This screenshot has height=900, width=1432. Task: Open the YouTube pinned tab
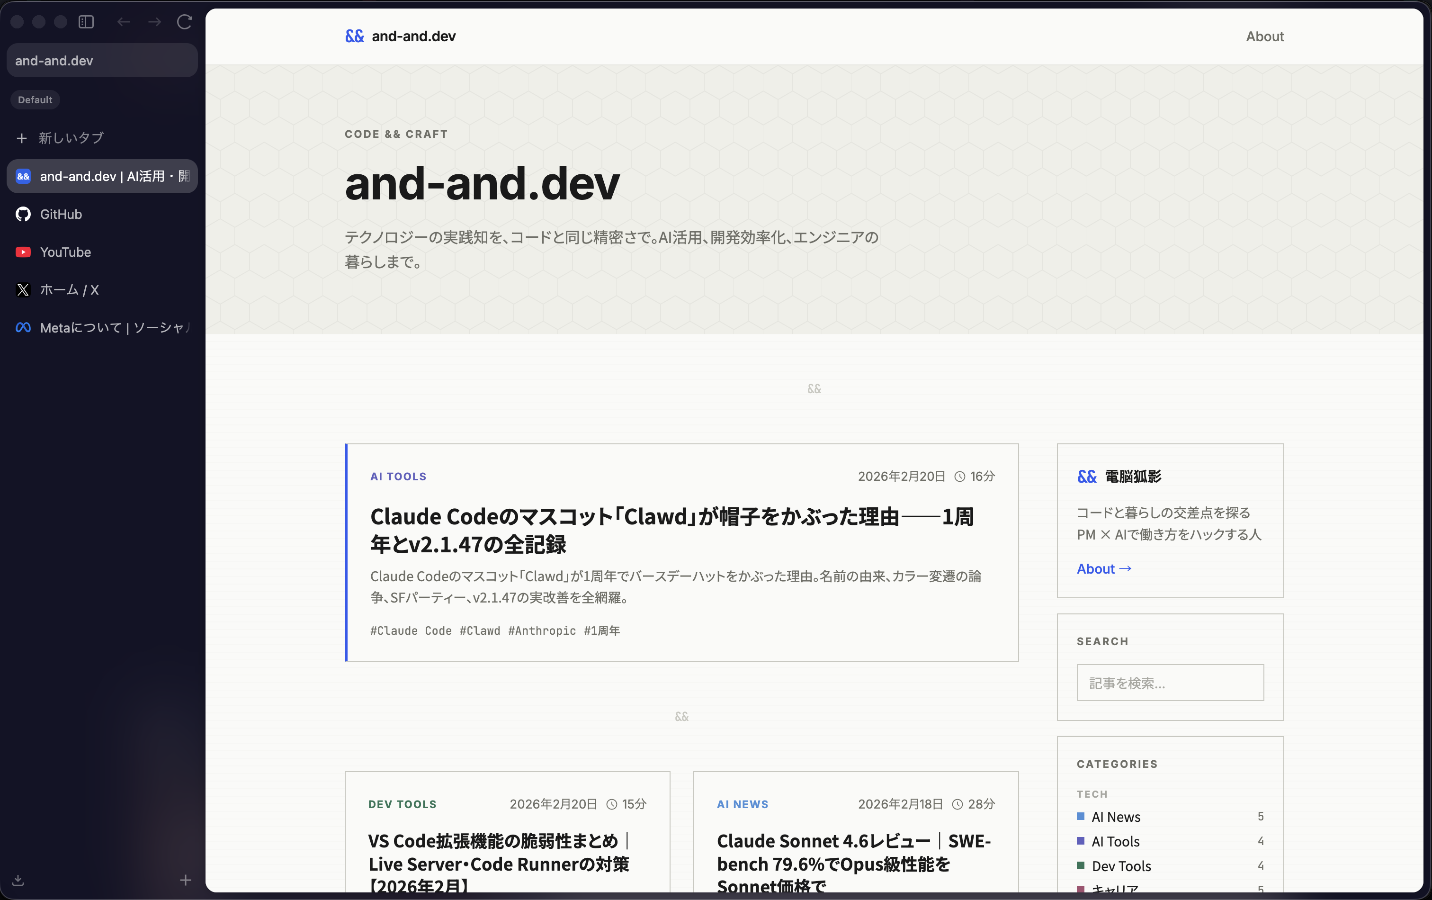[x=65, y=252]
